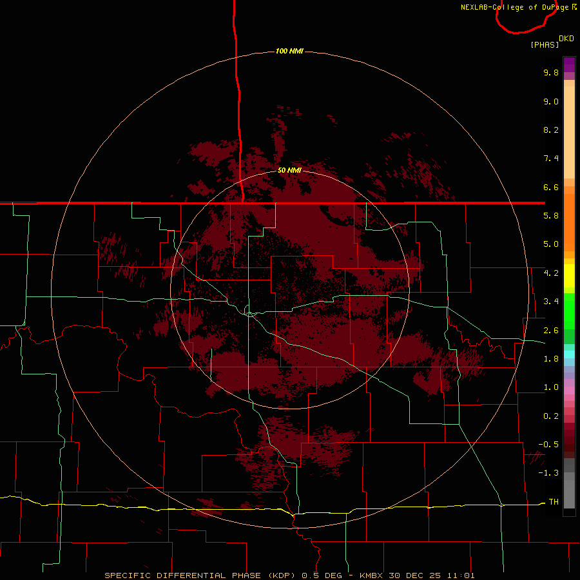Click the -0.5 value on the color scale

pos(548,445)
